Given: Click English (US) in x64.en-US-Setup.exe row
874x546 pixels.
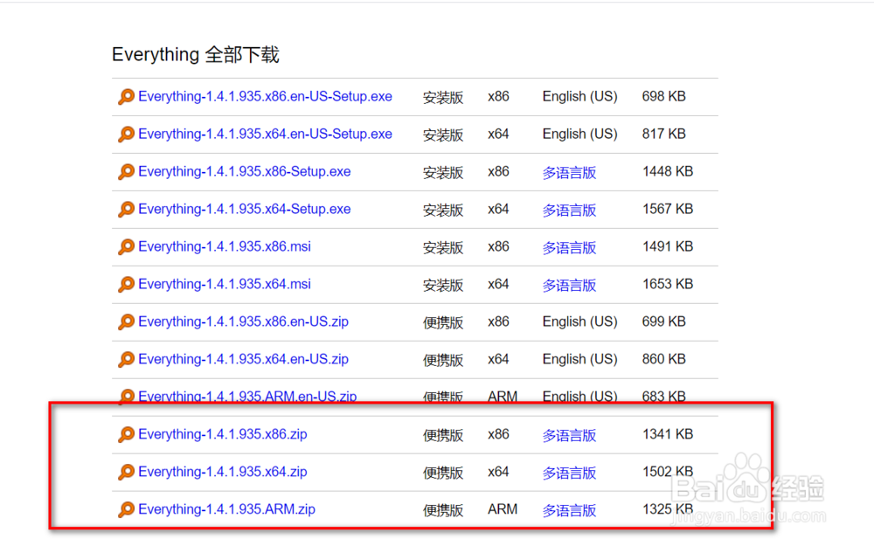Looking at the screenshot, I should [x=579, y=135].
